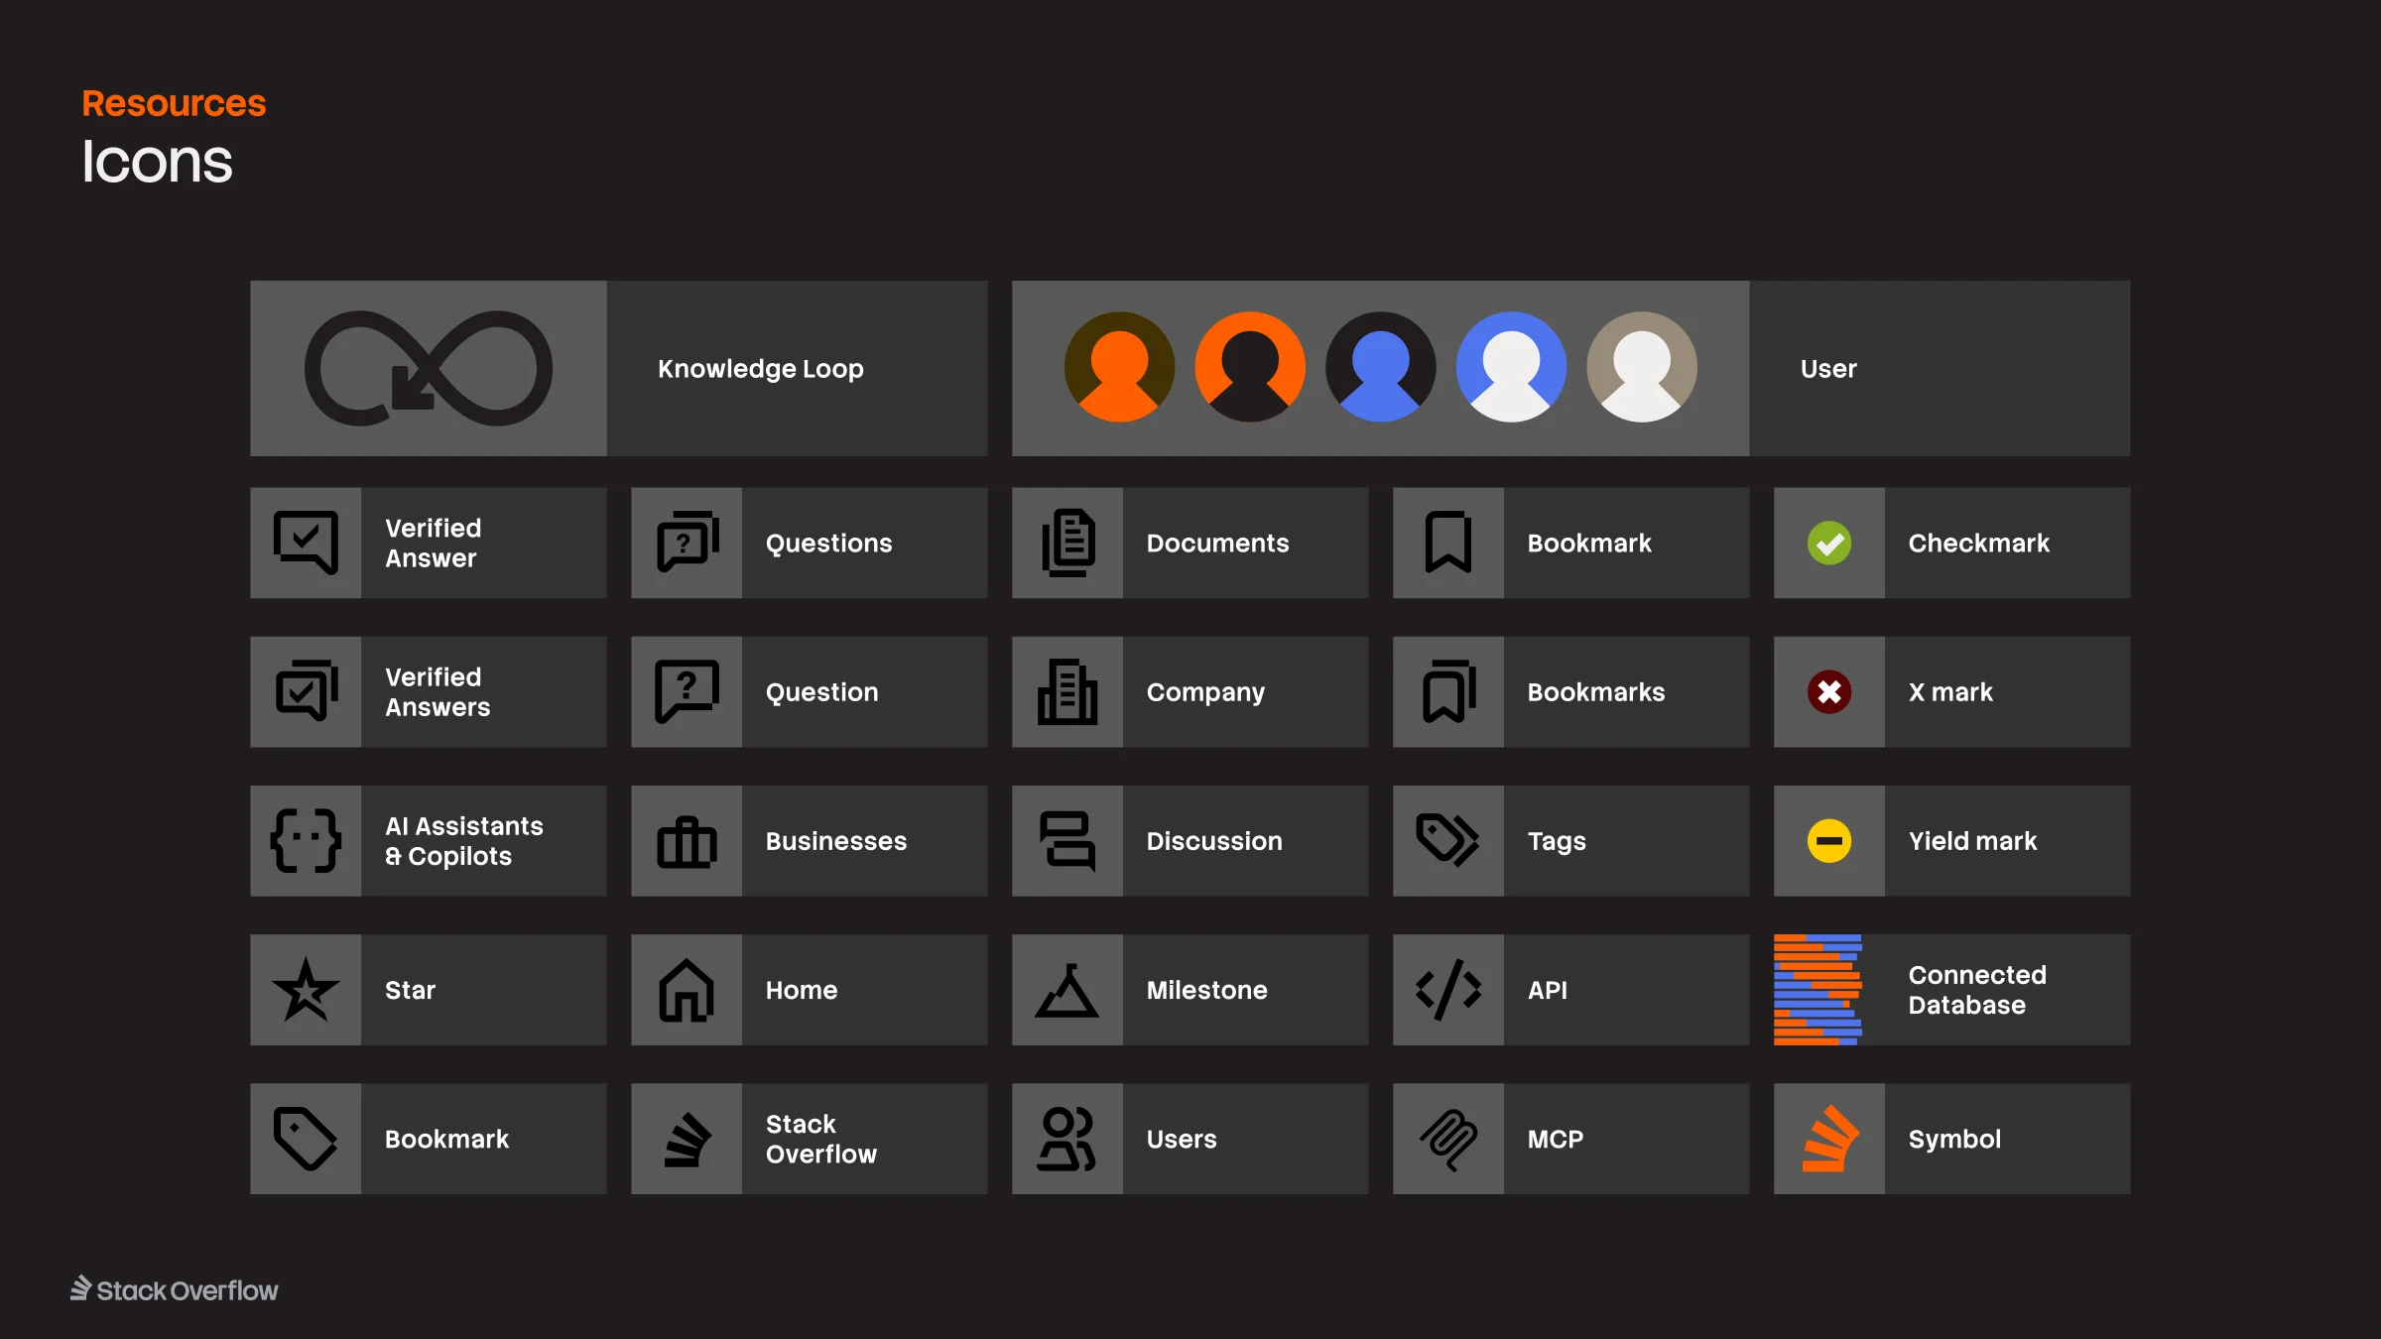Click the orange user avatar on dark brown
The width and height of the screenshot is (2381, 1339).
(1119, 367)
